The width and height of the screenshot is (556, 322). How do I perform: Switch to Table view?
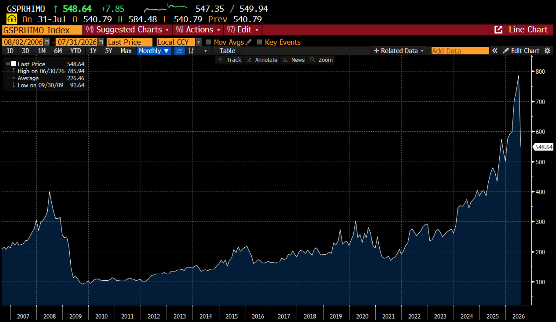pos(227,51)
